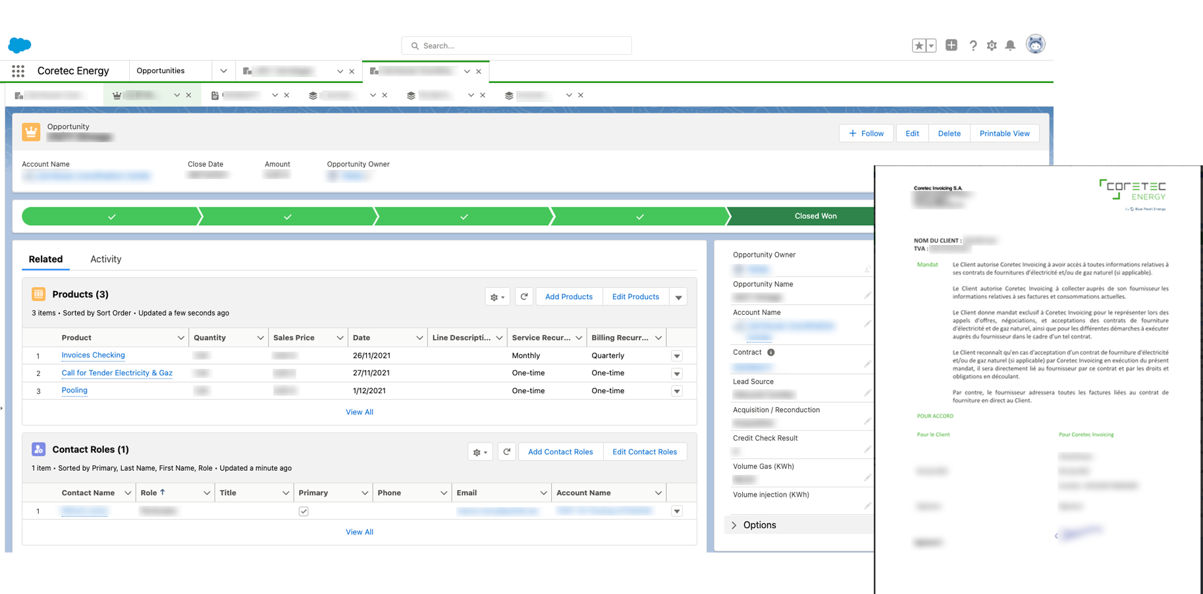Open the Opportunities navigation dropdown chevron
Image resolution: width=1203 pixels, height=594 pixels.
(x=223, y=71)
